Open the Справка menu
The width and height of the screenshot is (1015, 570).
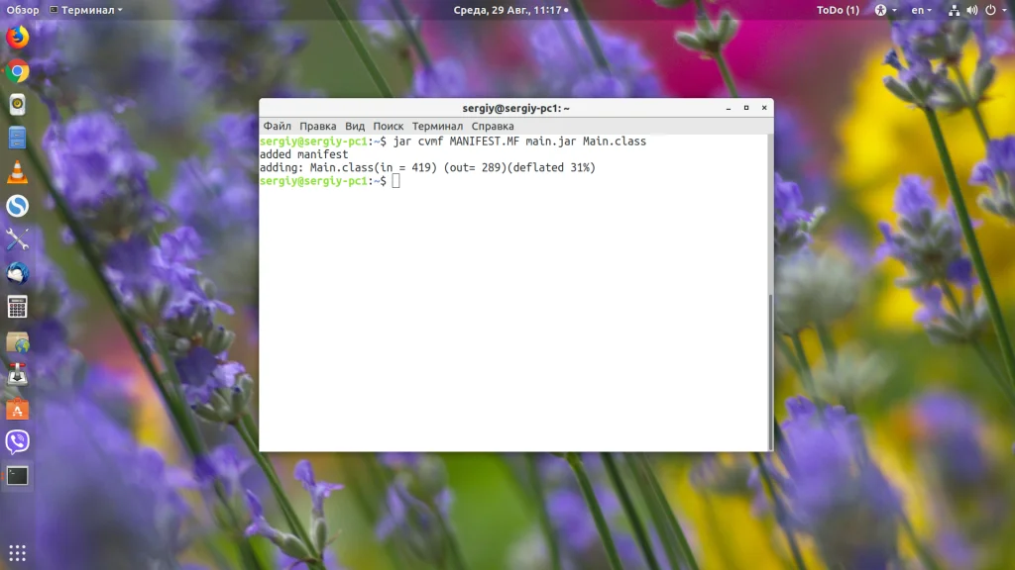pyautogui.click(x=493, y=126)
